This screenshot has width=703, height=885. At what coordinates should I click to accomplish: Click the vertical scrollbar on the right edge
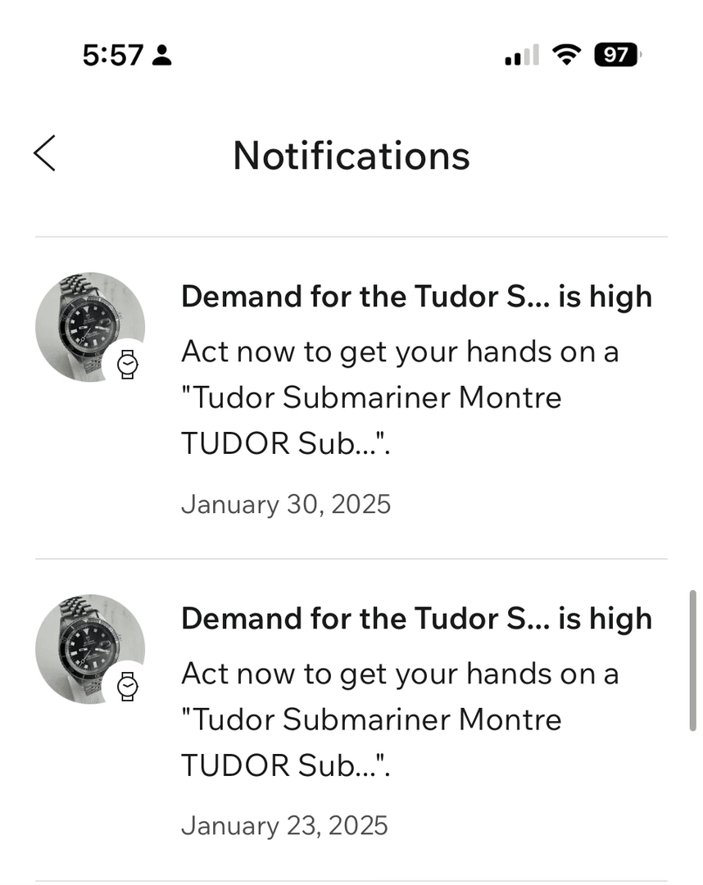tap(692, 660)
